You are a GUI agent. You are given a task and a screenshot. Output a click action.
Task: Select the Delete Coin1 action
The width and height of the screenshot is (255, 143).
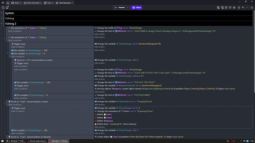click(103, 115)
